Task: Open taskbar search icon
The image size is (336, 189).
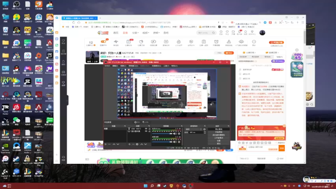Action: [x=152, y=186]
